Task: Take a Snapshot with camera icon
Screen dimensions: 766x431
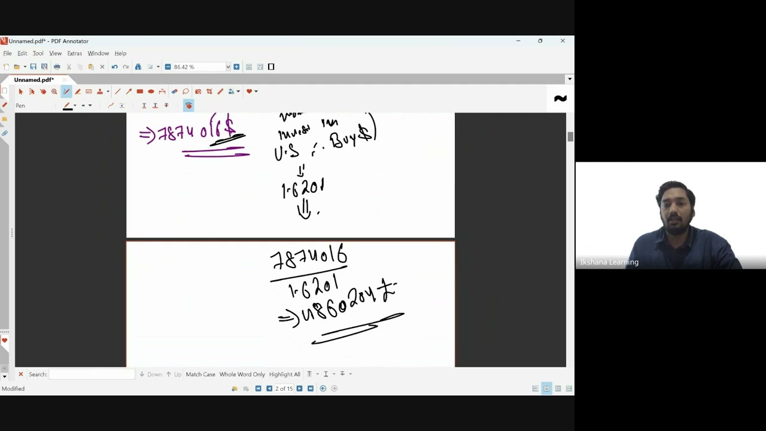Action: point(198,91)
